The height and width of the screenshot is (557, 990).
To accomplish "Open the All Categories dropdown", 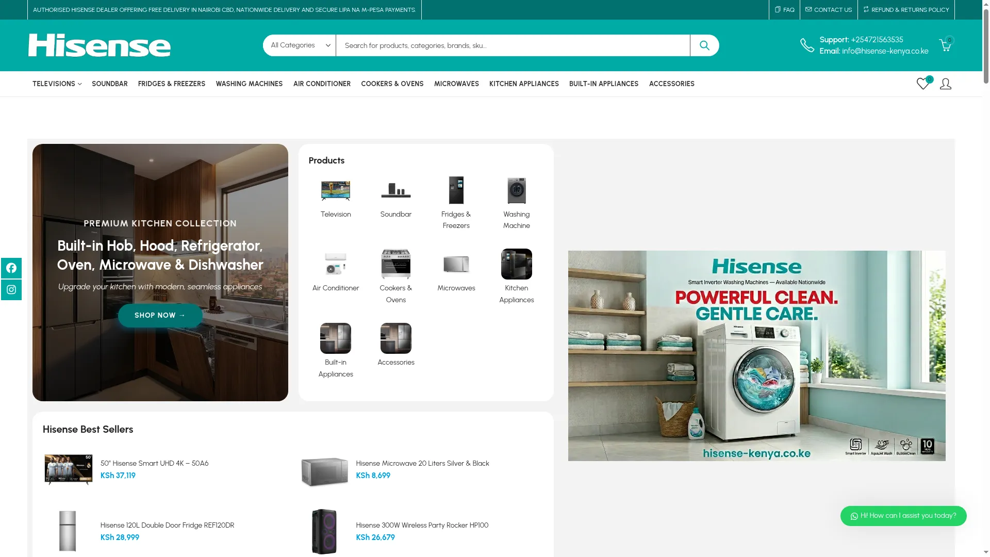I will tap(300, 45).
